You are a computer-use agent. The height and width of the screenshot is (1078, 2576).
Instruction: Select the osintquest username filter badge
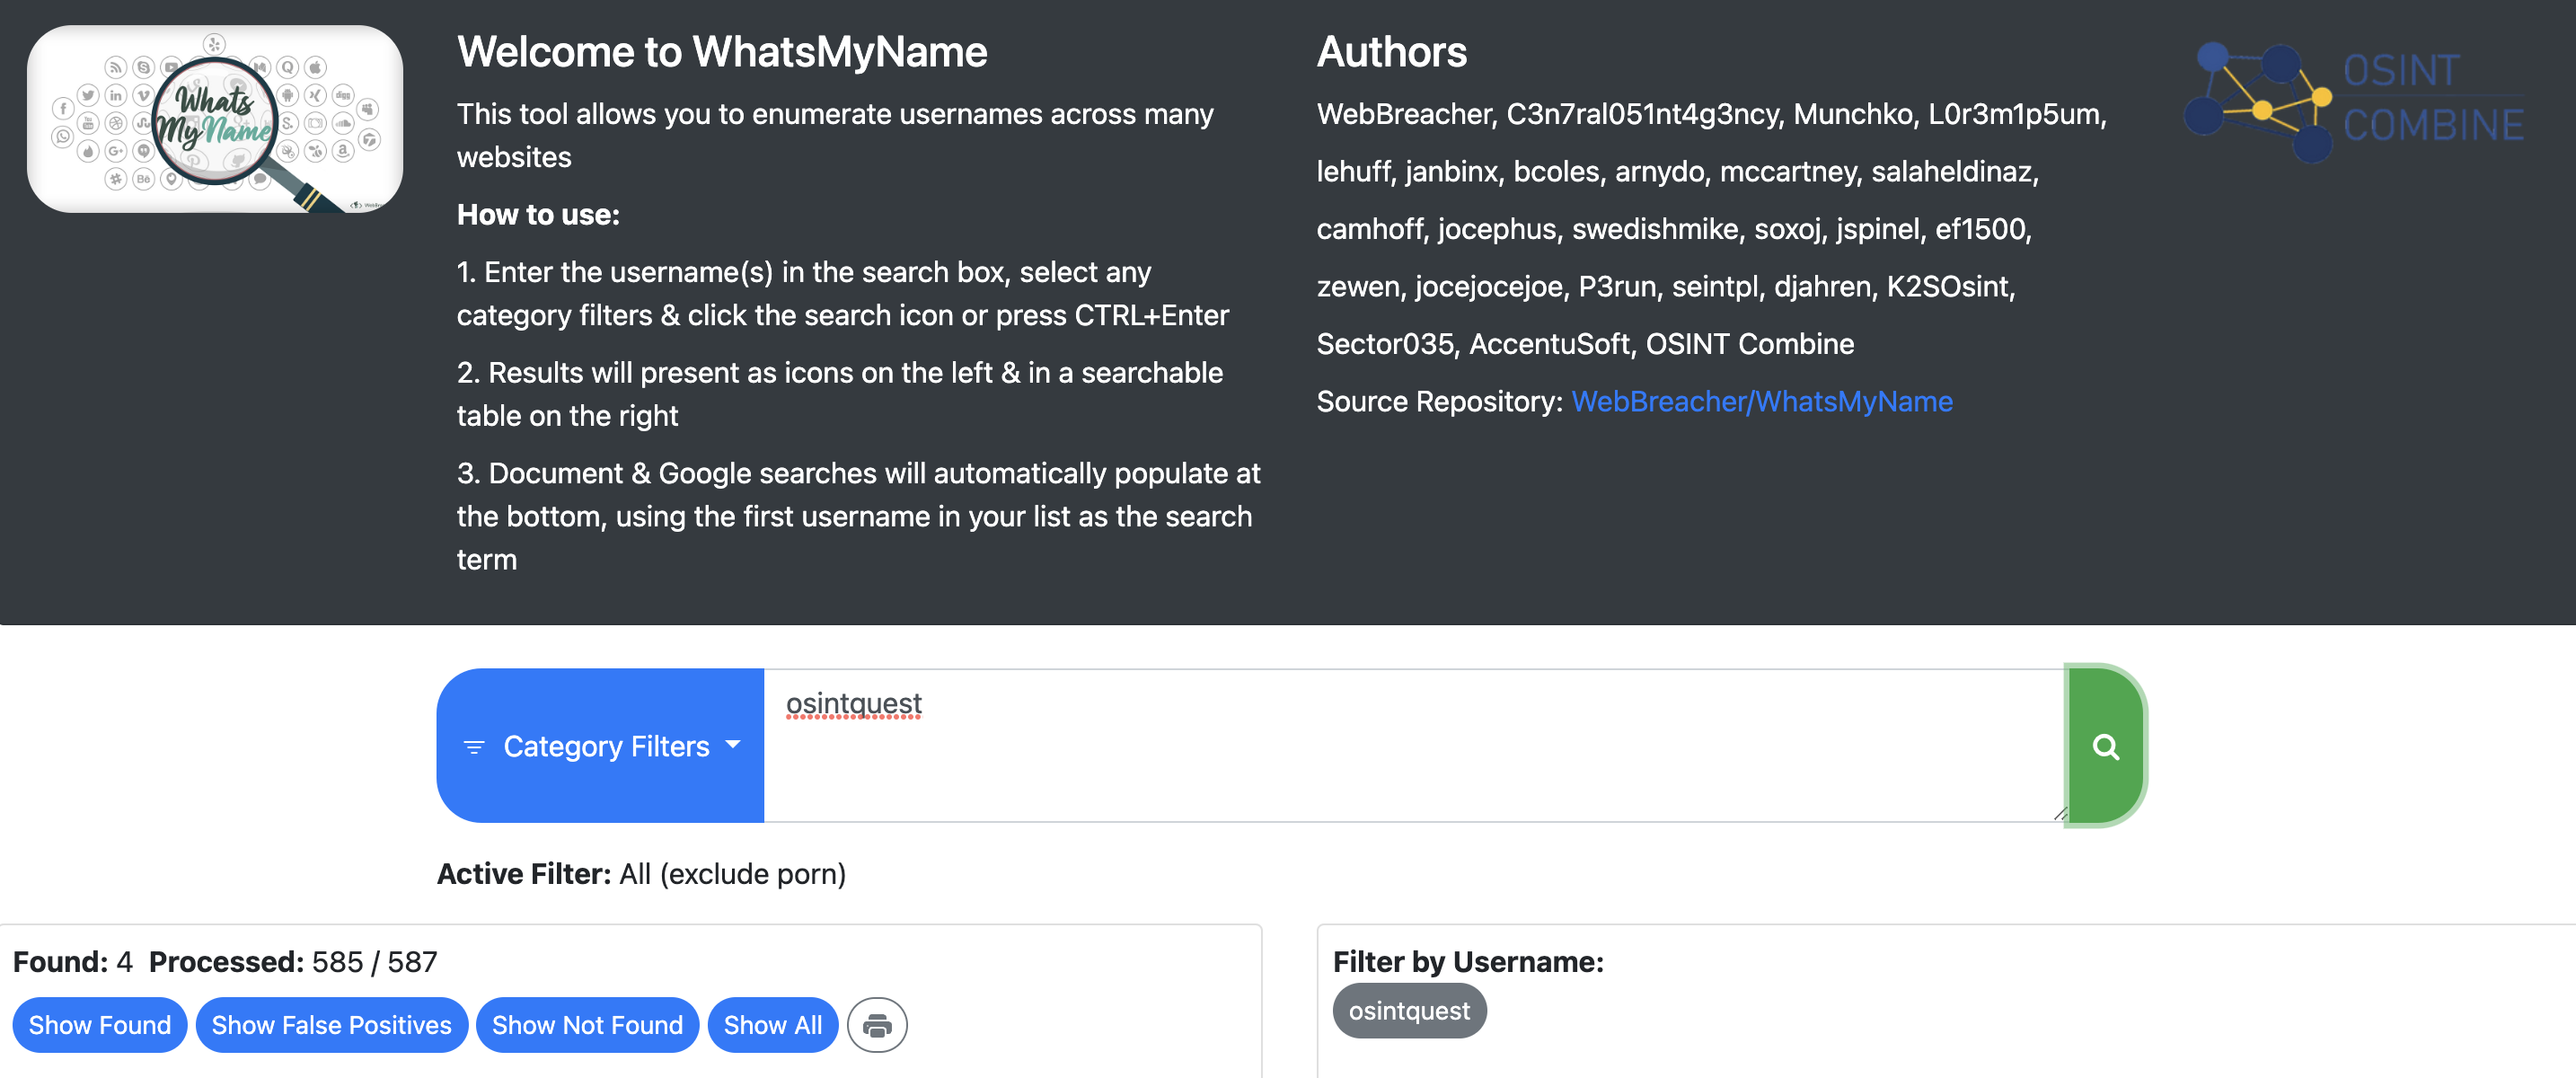click(x=1409, y=1011)
